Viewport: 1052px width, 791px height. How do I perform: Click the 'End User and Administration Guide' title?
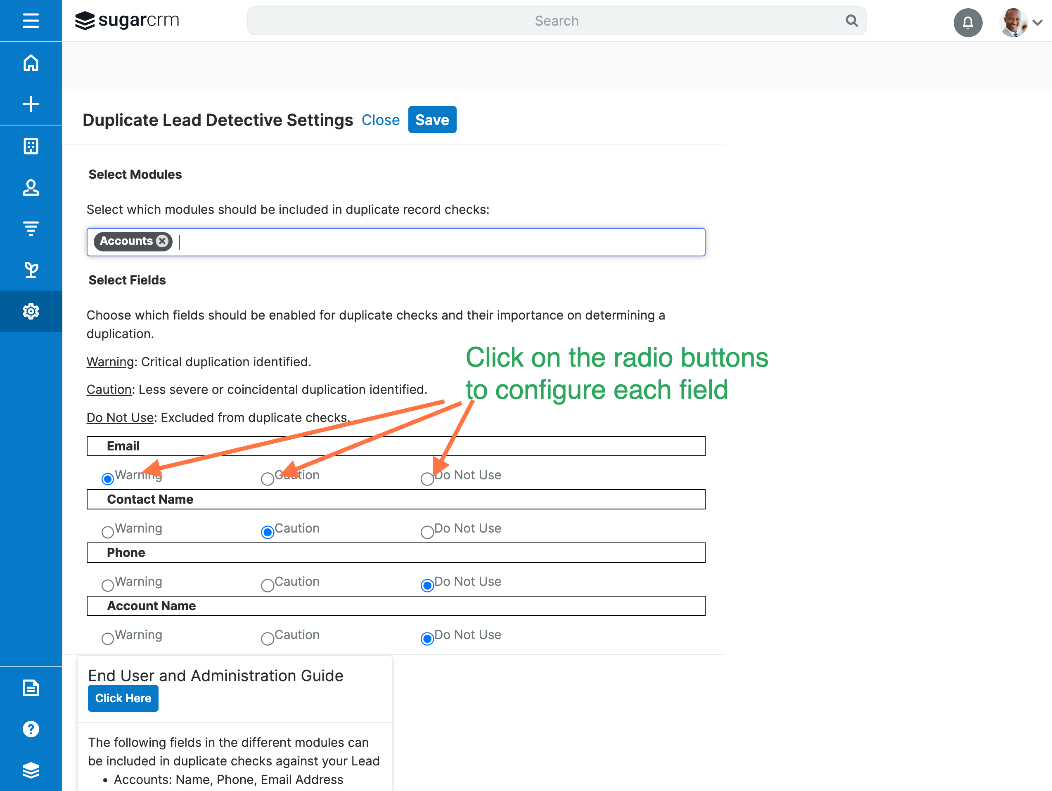point(216,675)
